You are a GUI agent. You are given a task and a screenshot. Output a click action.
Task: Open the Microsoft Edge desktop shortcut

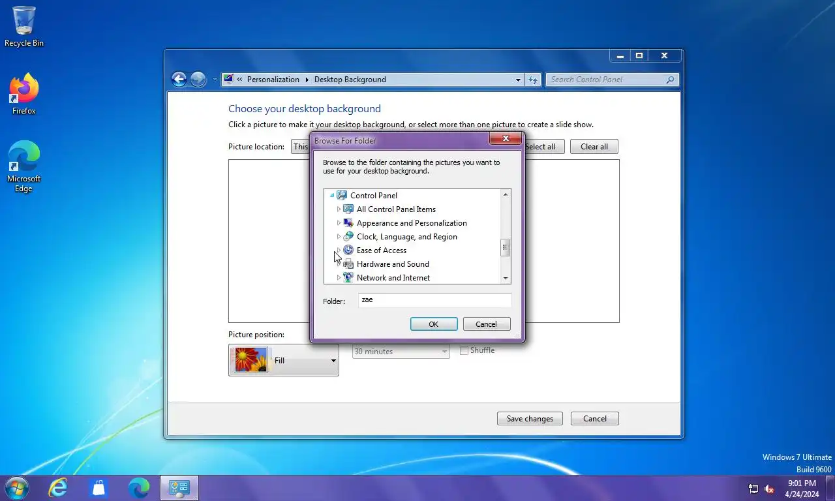pyautogui.click(x=23, y=166)
